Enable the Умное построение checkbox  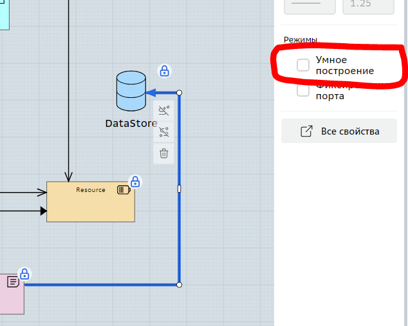pos(303,65)
